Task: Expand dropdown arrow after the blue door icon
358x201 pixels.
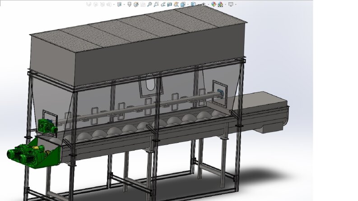Action: tap(124, 5)
